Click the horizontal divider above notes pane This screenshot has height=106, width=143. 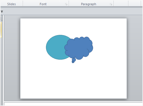[x=73, y=101]
